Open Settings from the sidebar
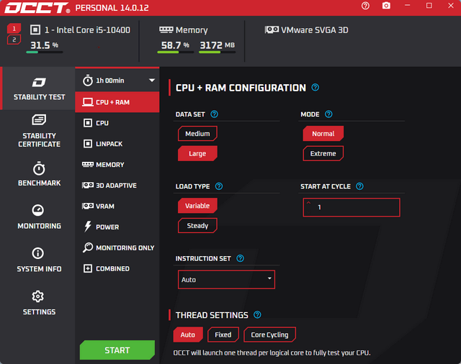The height and width of the screenshot is (364, 461). (39, 303)
